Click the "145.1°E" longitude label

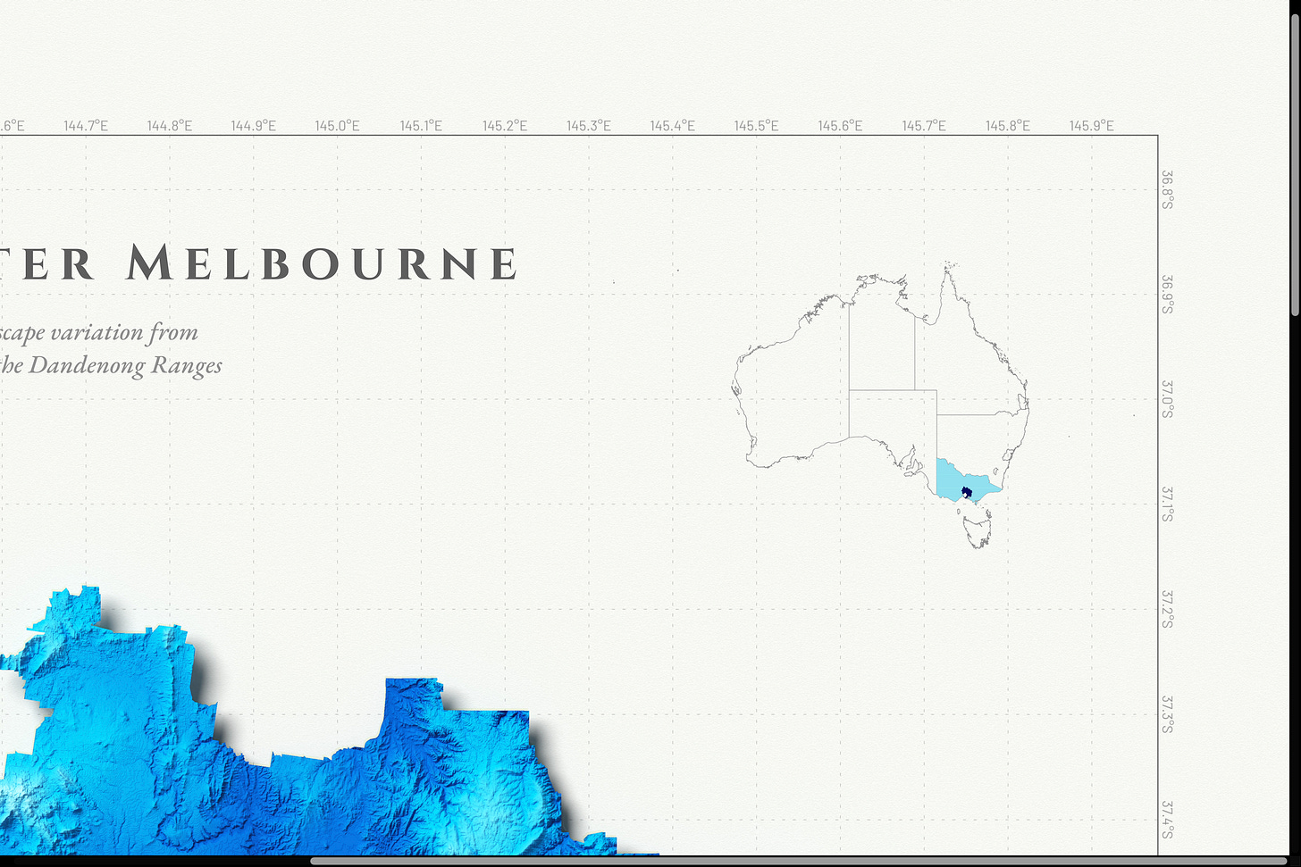[421, 126]
